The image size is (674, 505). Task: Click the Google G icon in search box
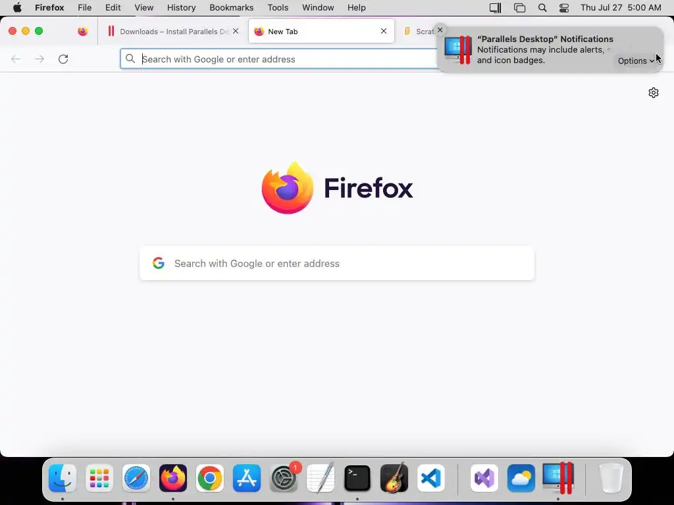(x=159, y=263)
